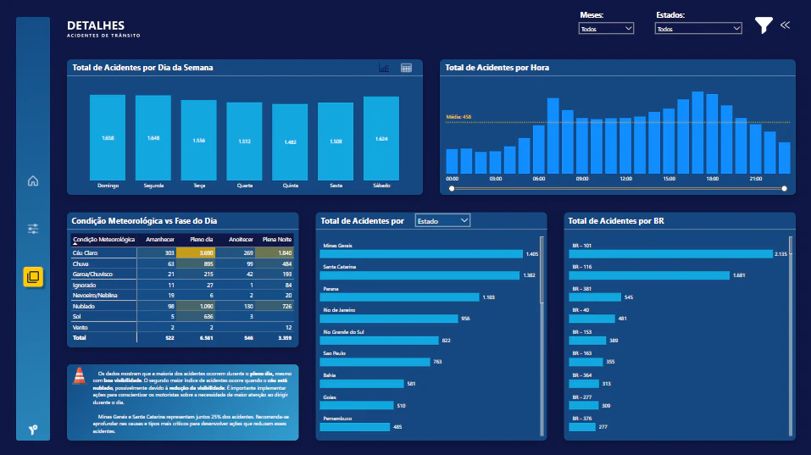Click the Vento row label
The height and width of the screenshot is (455, 811).
click(81, 327)
